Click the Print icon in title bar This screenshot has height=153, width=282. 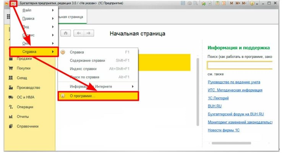tap(190, 3)
